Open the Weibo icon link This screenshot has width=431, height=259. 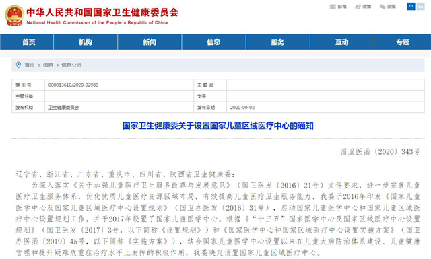358,7
